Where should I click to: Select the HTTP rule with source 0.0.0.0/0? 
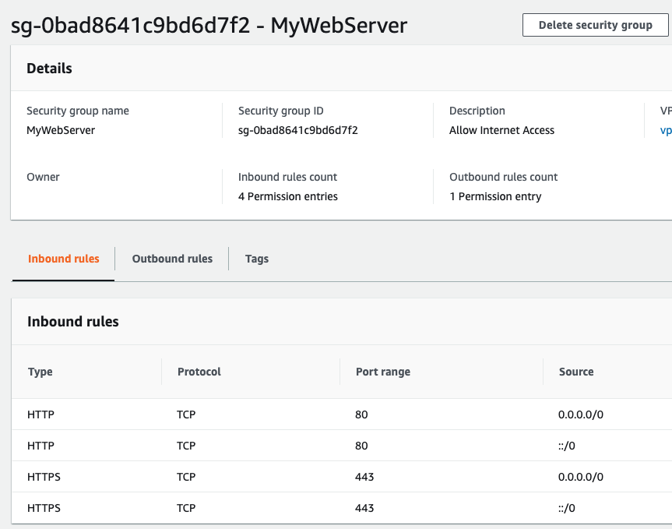[x=40, y=414]
